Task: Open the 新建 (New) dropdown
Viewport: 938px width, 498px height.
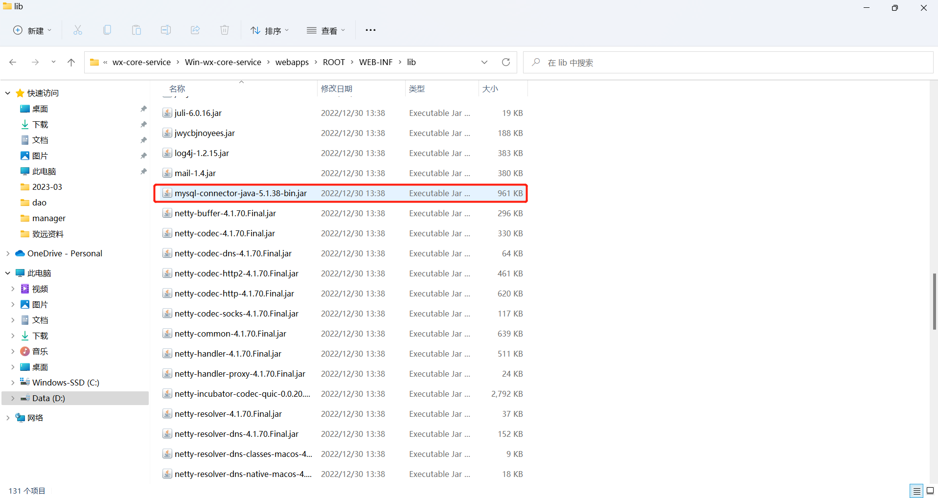Action: pyautogui.click(x=32, y=30)
